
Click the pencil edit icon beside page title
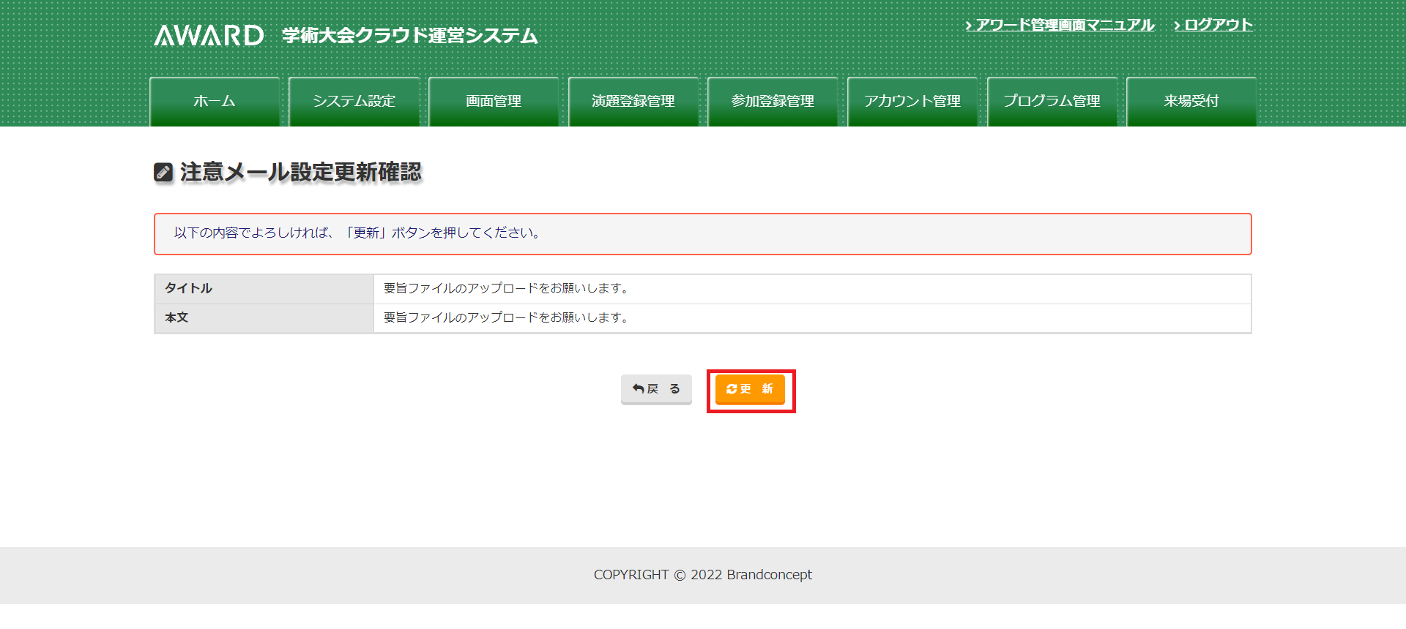pyautogui.click(x=163, y=173)
